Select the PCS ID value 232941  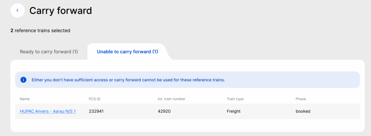click(x=96, y=111)
